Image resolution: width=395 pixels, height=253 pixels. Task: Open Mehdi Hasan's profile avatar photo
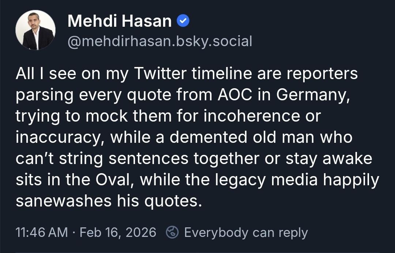point(35,30)
